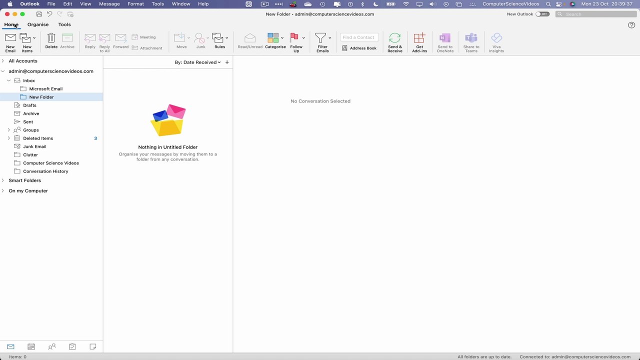Screen dimensions: 640x360
Task: Compose a message with New Email
Action: 10,42
